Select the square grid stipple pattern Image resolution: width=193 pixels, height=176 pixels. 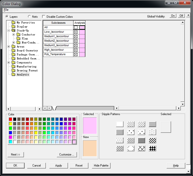click(x=141, y=140)
